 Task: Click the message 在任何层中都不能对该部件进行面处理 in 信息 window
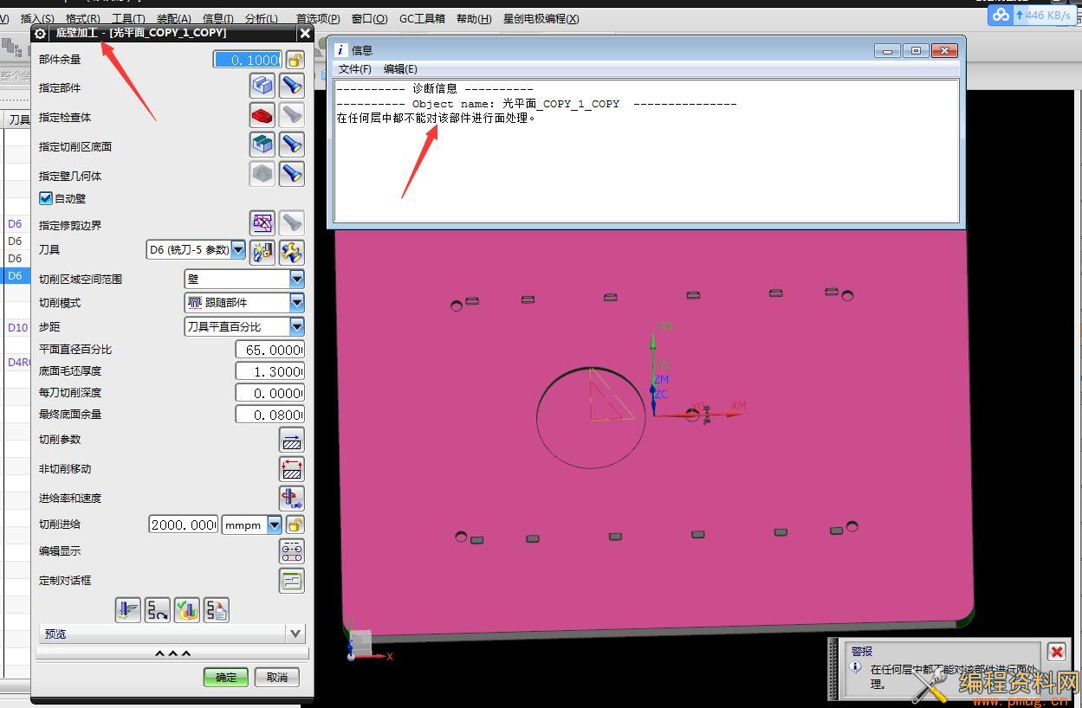436,118
